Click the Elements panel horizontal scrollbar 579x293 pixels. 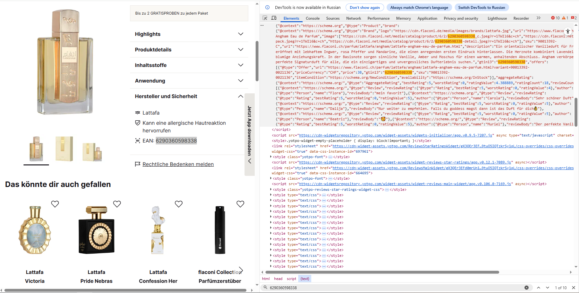(382, 272)
